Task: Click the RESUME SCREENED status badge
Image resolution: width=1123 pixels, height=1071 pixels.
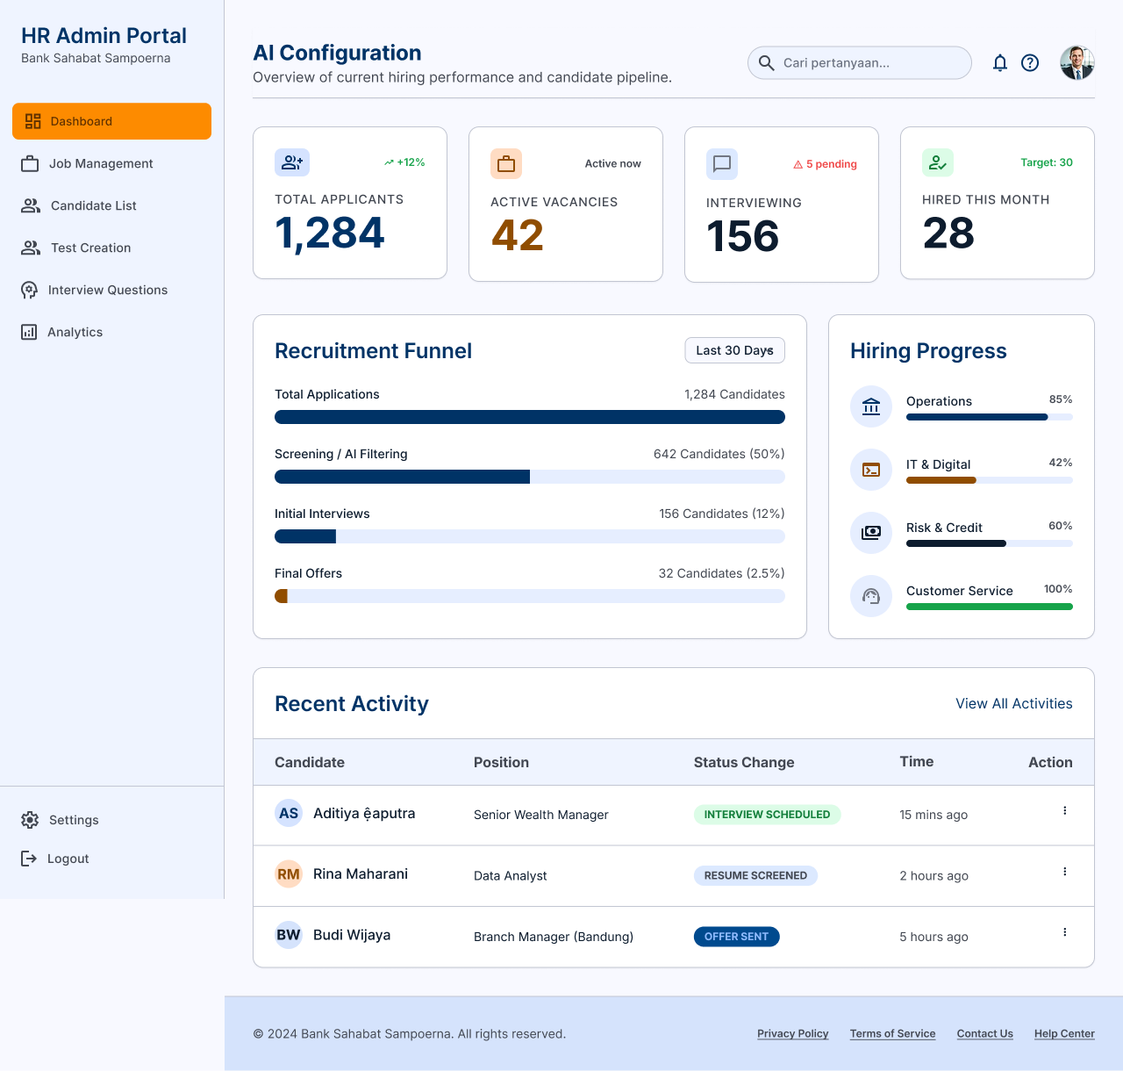Action: click(755, 875)
